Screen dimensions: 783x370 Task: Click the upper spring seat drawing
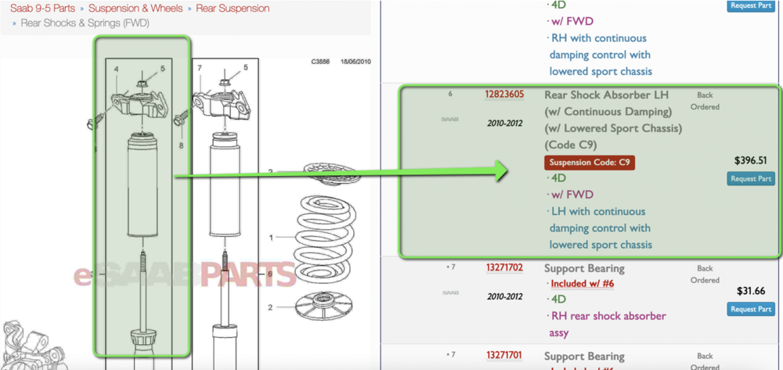pyautogui.click(x=332, y=174)
